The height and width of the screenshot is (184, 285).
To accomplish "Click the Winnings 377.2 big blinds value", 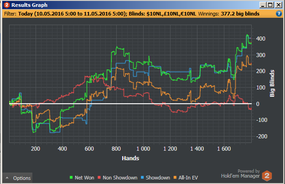I will pos(240,14).
